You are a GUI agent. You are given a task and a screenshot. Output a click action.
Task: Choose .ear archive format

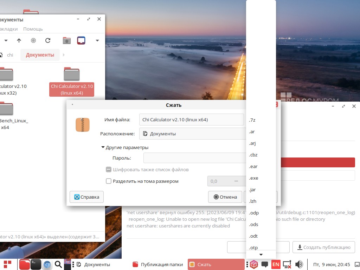coord(261,166)
